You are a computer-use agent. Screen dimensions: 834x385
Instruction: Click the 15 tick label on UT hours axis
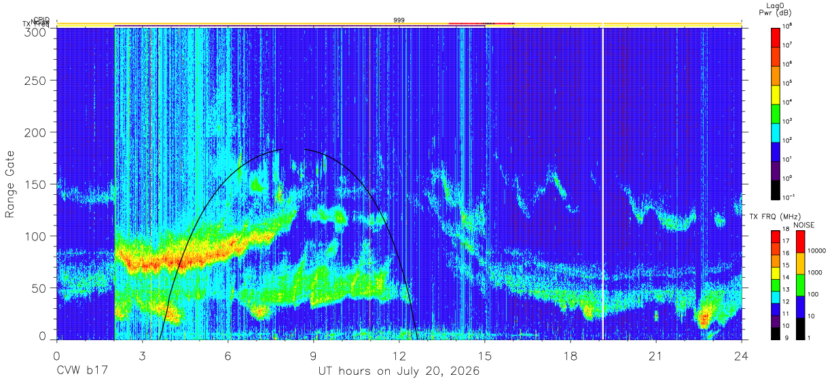[485, 356]
